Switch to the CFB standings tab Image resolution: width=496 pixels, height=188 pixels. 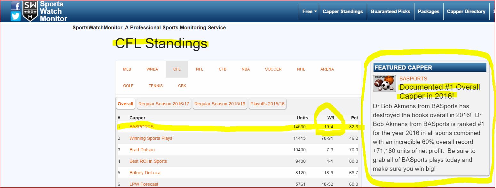tap(223, 69)
